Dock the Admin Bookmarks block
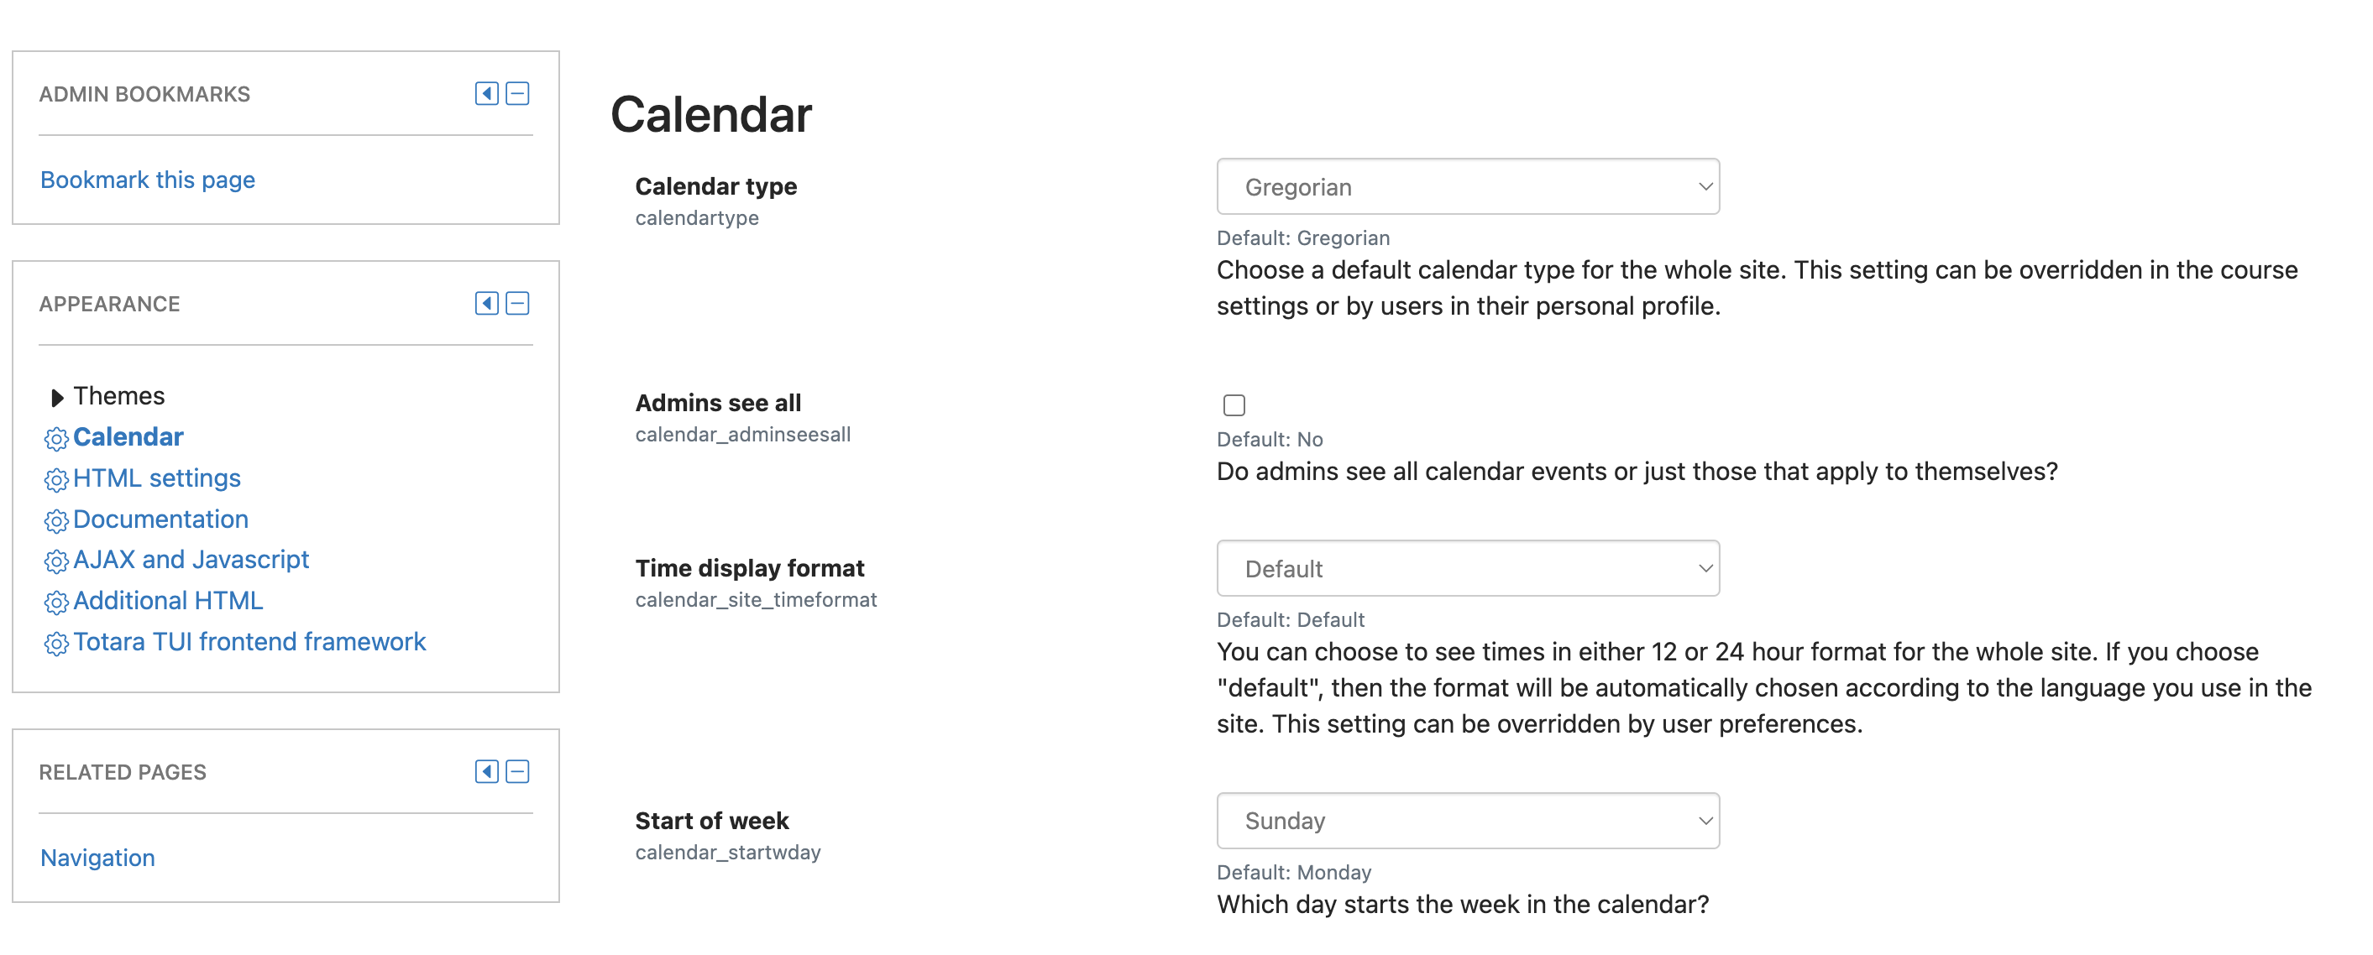Screen dimensions: 2373x955 [x=486, y=93]
